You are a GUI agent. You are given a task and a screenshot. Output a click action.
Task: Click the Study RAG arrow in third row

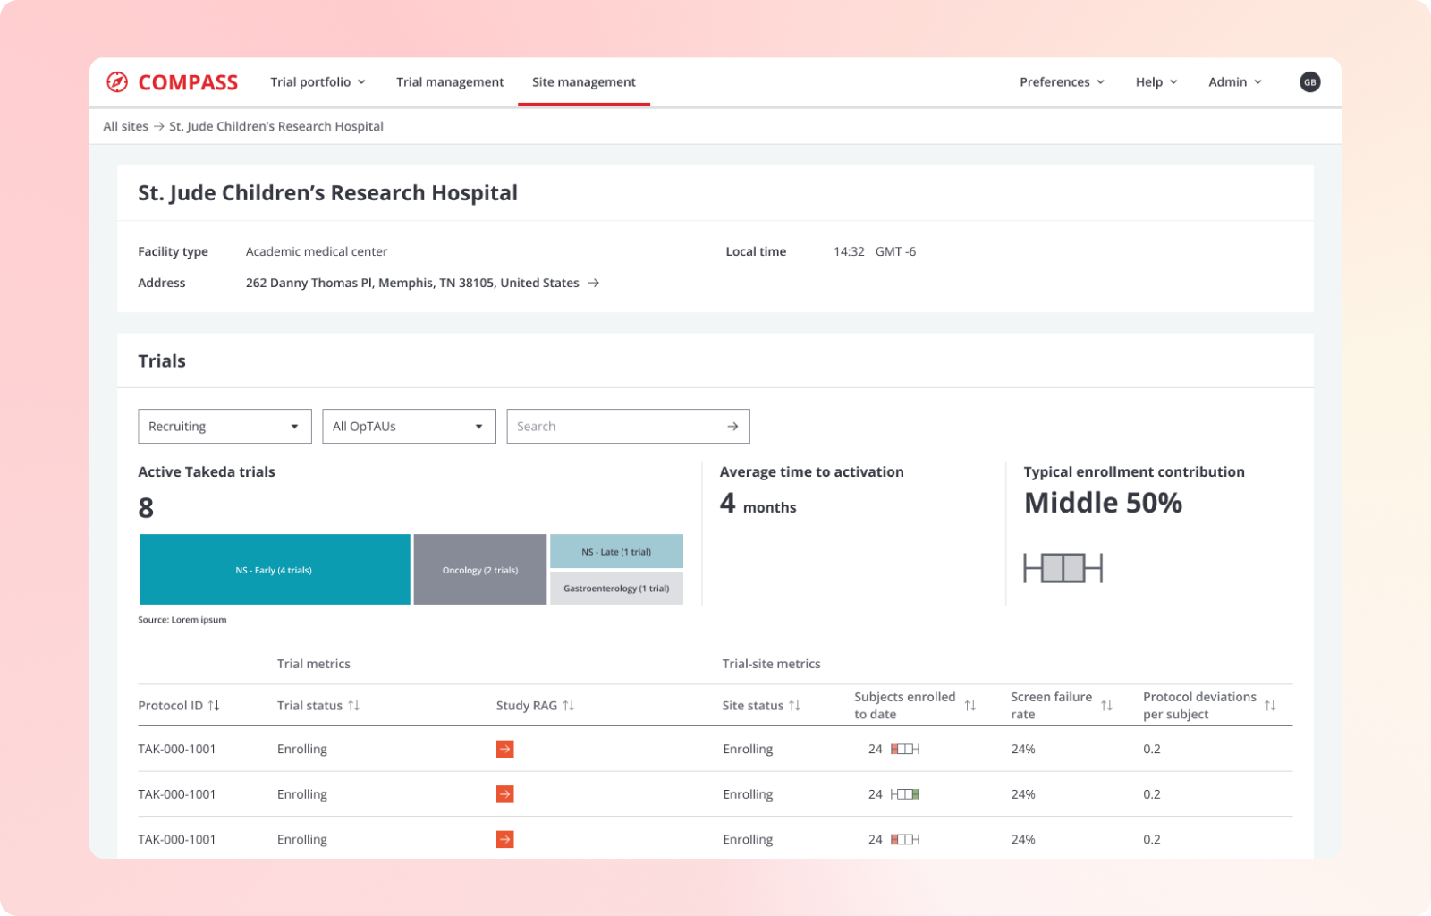(x=504, y=839)
